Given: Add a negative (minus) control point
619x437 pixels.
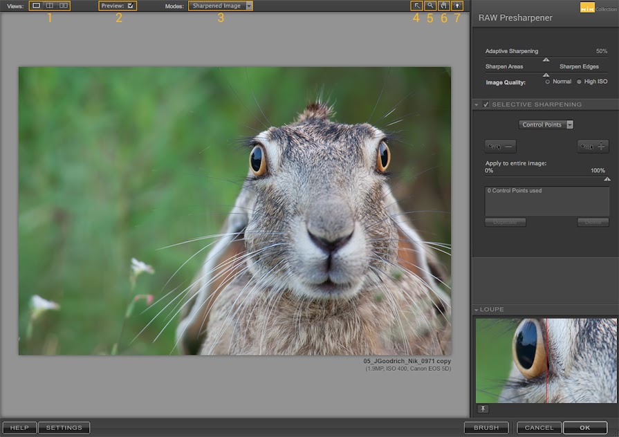Looking at the screenshot, I should click(x=501, y=146).
